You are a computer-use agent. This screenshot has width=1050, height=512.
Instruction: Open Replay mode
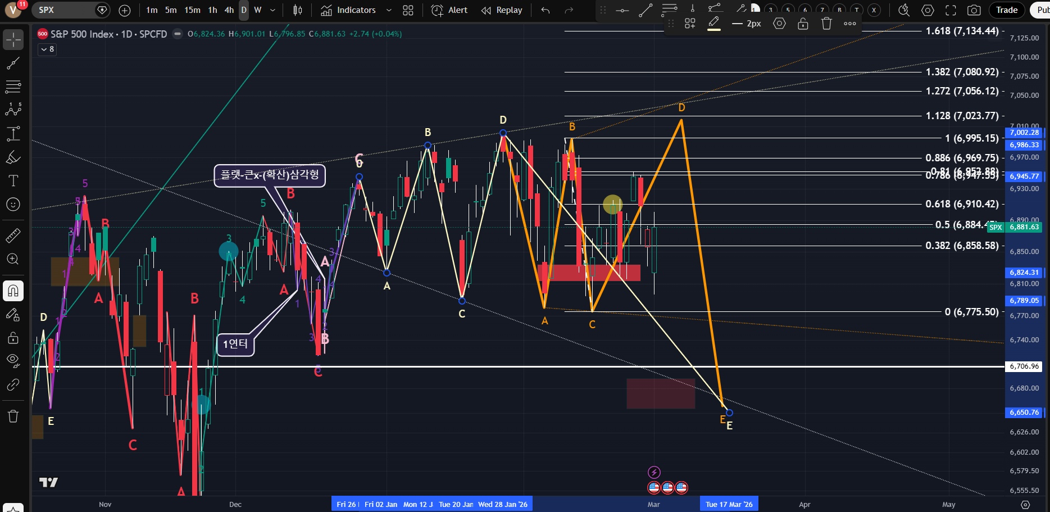pos(502,10)
